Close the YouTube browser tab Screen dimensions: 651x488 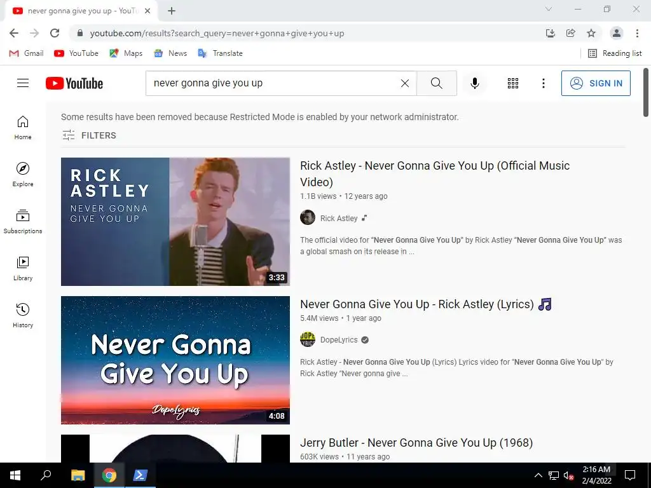[x=147, y=11]
